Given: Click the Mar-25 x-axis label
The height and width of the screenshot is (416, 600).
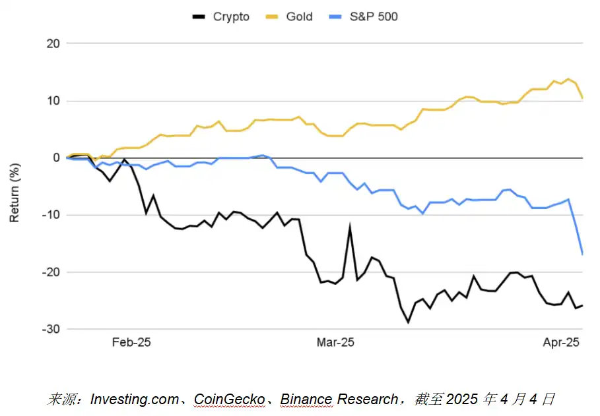Looking at the screenshot, I should point(335,342).
